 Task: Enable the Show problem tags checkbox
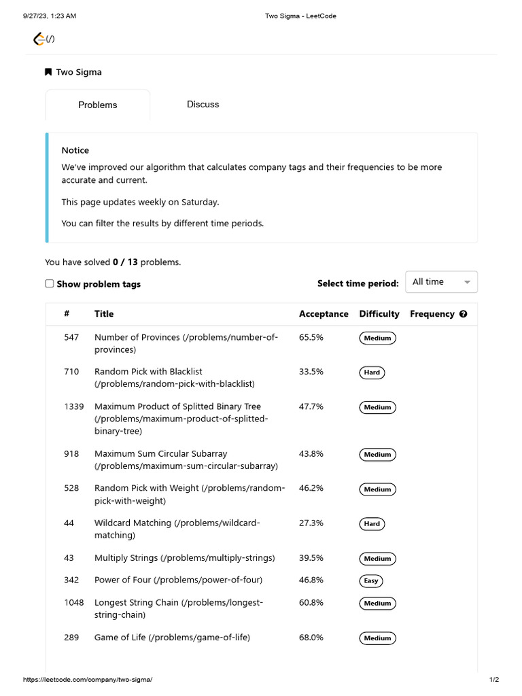point(50,284)
